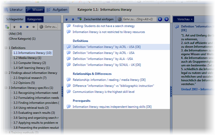Move category up with the arrow icon
215x135 pixels.
click(14, 27)
